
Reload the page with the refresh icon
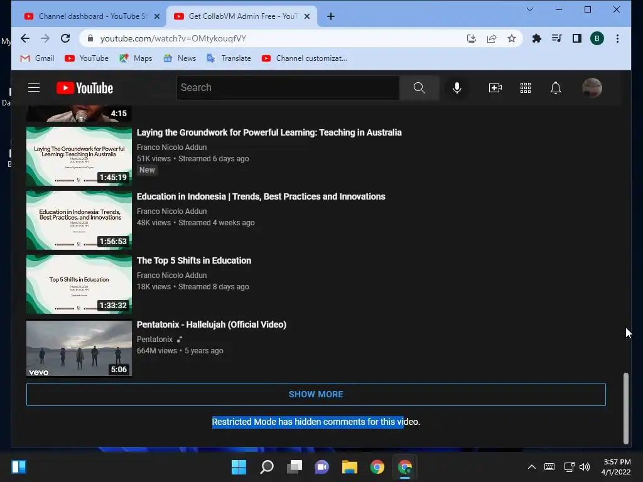(x=65, y=38)
